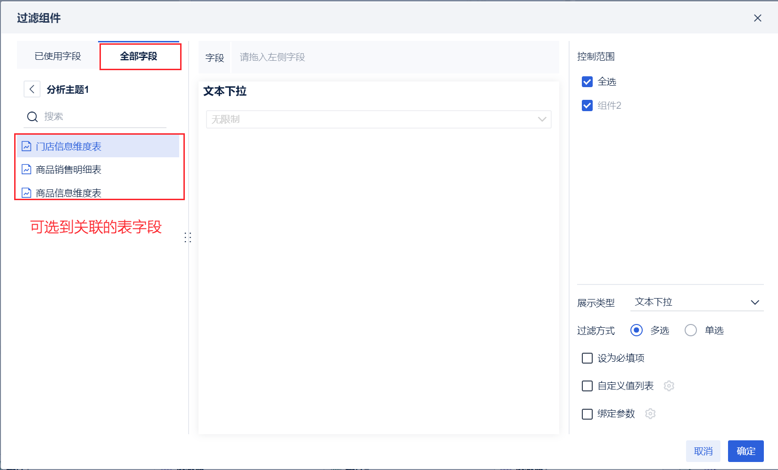Click the 文本下拉 preview title
Screen dimensions: 778x470
[x=225, y=91]
